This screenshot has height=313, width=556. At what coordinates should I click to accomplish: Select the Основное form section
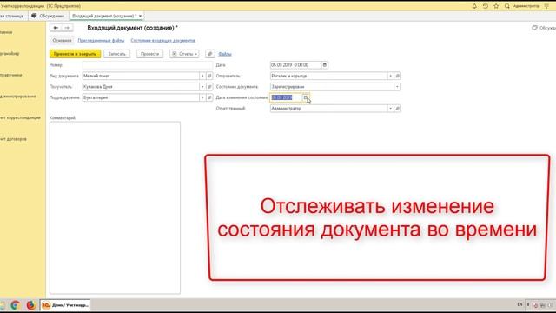[x=62, y=41]
